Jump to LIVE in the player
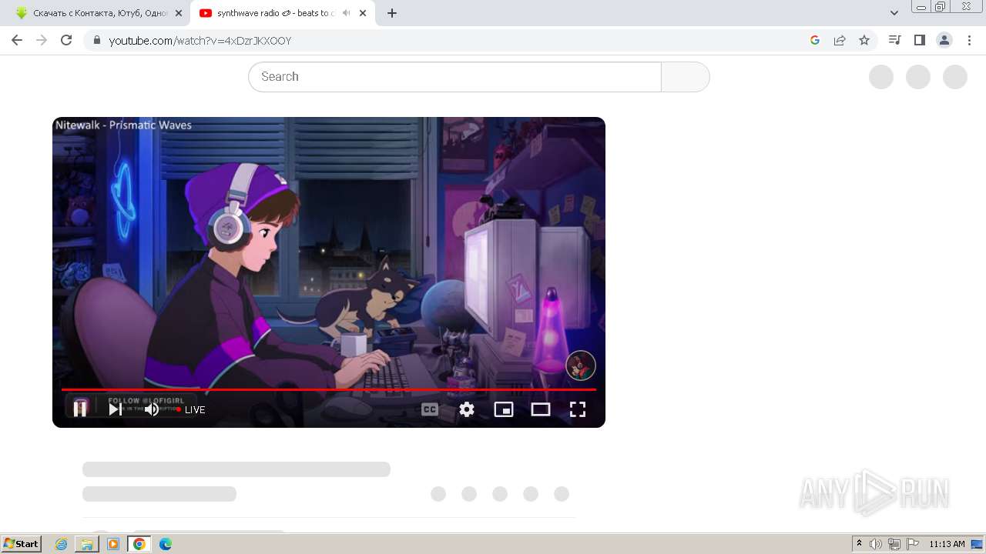This screenshot has height=554, width=986. coord(190,409)
